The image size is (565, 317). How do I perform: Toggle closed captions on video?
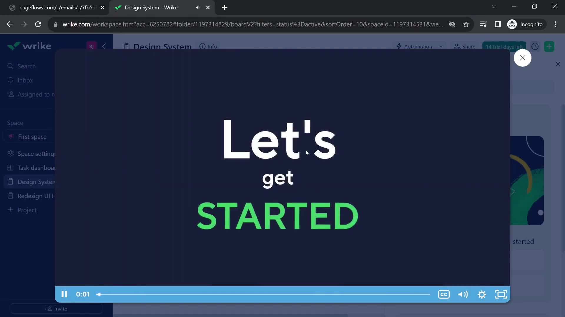443,294
